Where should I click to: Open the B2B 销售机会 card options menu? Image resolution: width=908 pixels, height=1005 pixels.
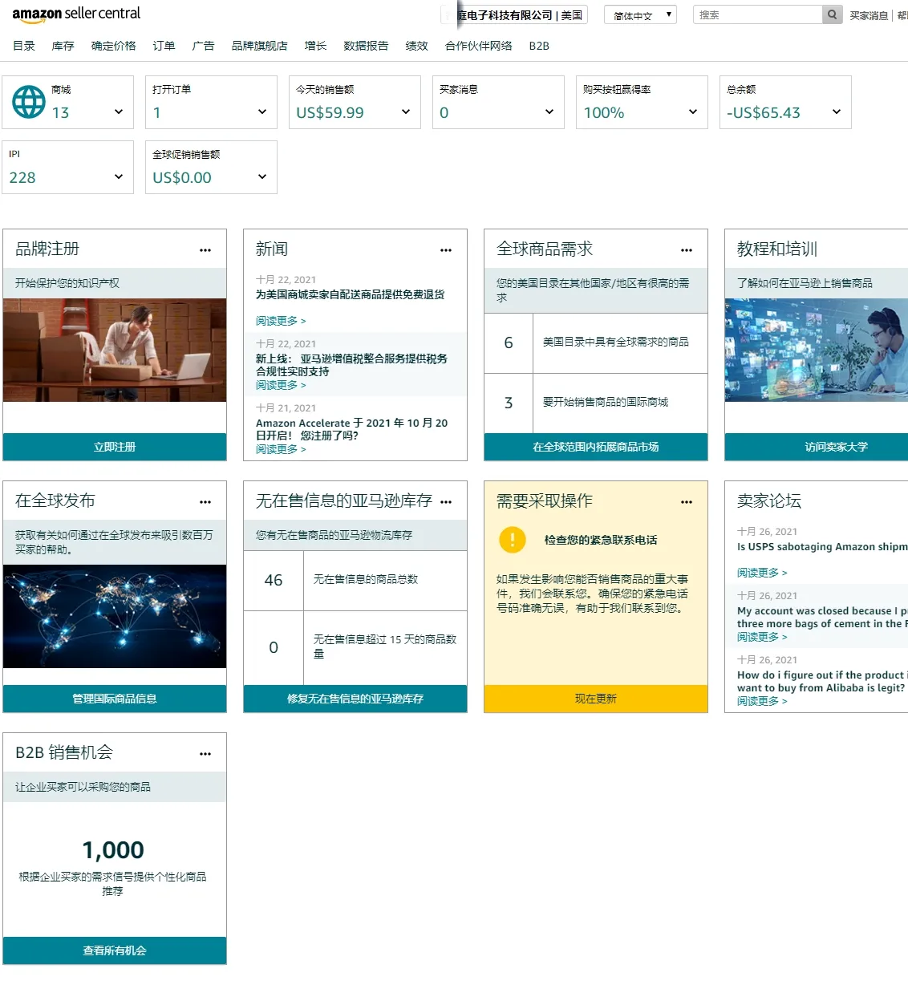click(205, 754)
